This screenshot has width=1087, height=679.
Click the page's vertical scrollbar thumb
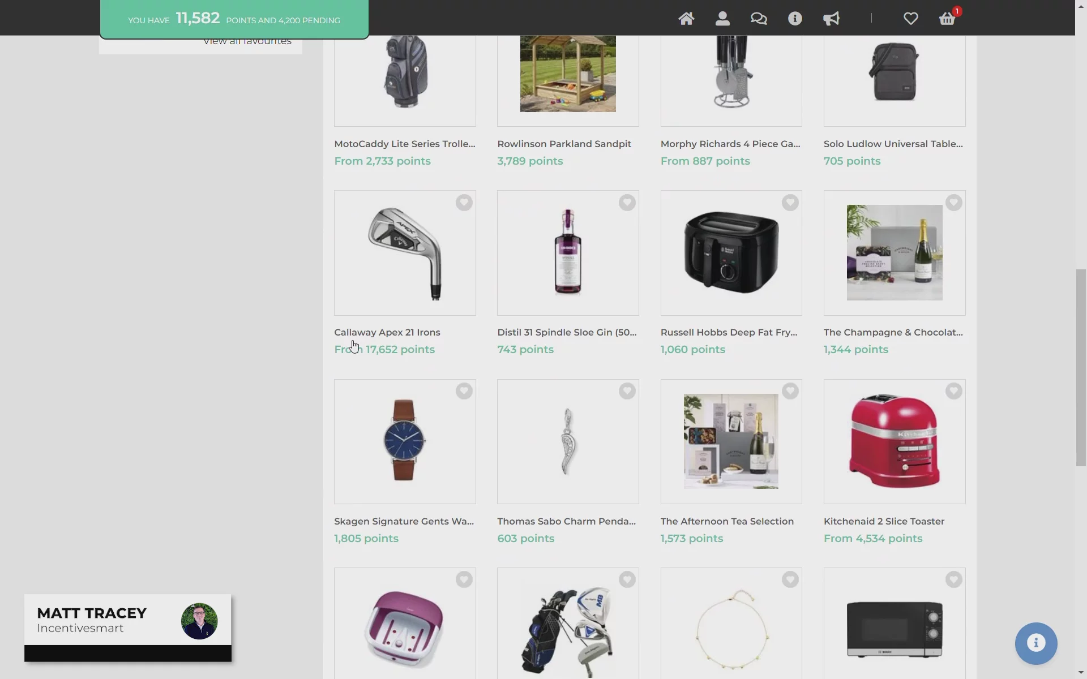[1081, 368]
